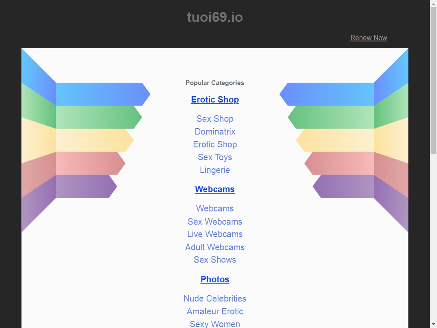Select the Nude Celebrities link
Viewport: 437px width, 328px height.
pyautogui.click(x=215, y=299)
